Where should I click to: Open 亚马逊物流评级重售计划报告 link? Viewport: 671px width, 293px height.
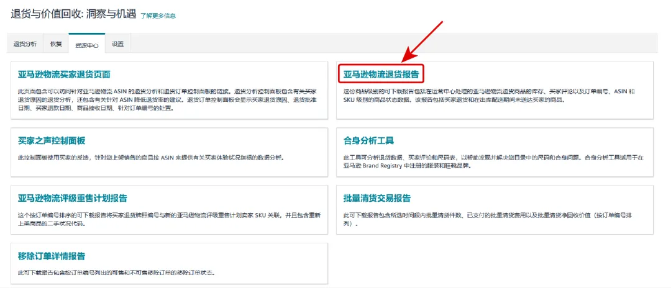click(x=73, y=199)
